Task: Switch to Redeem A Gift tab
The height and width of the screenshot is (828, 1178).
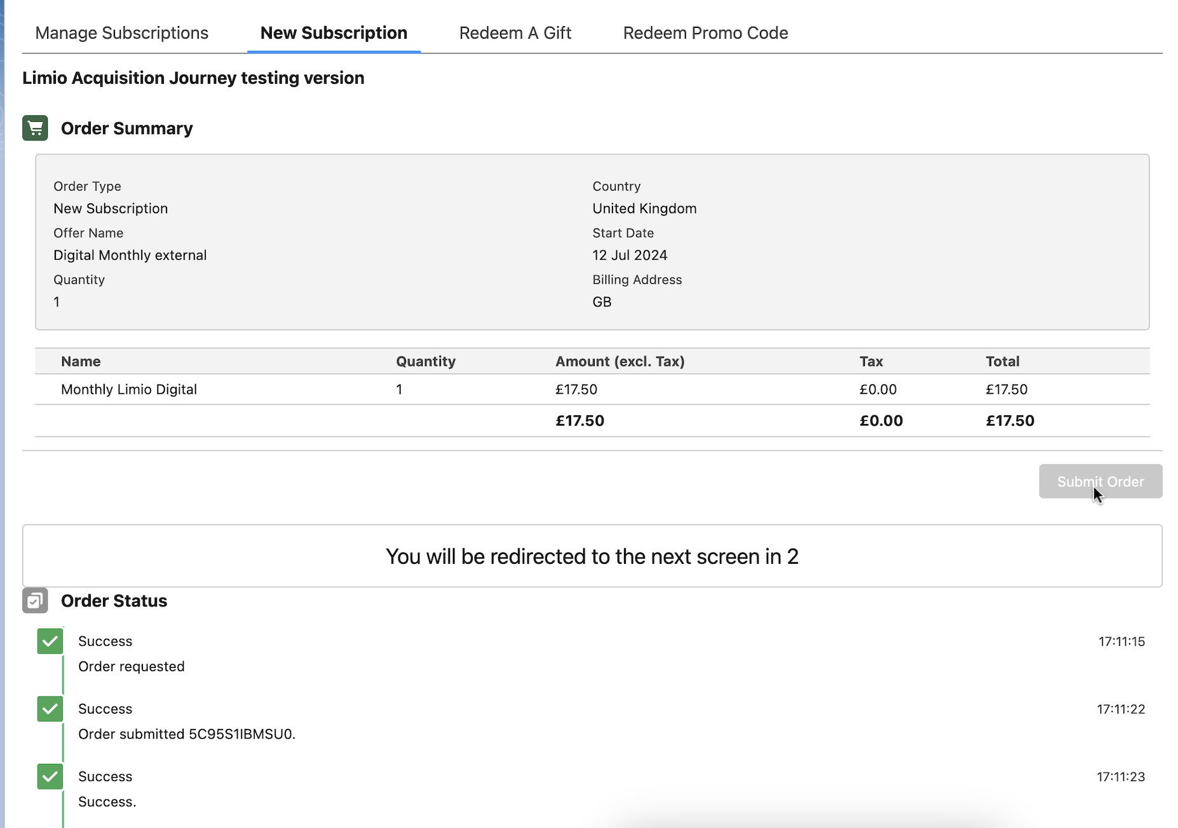Action: click(x=515, y=33)
